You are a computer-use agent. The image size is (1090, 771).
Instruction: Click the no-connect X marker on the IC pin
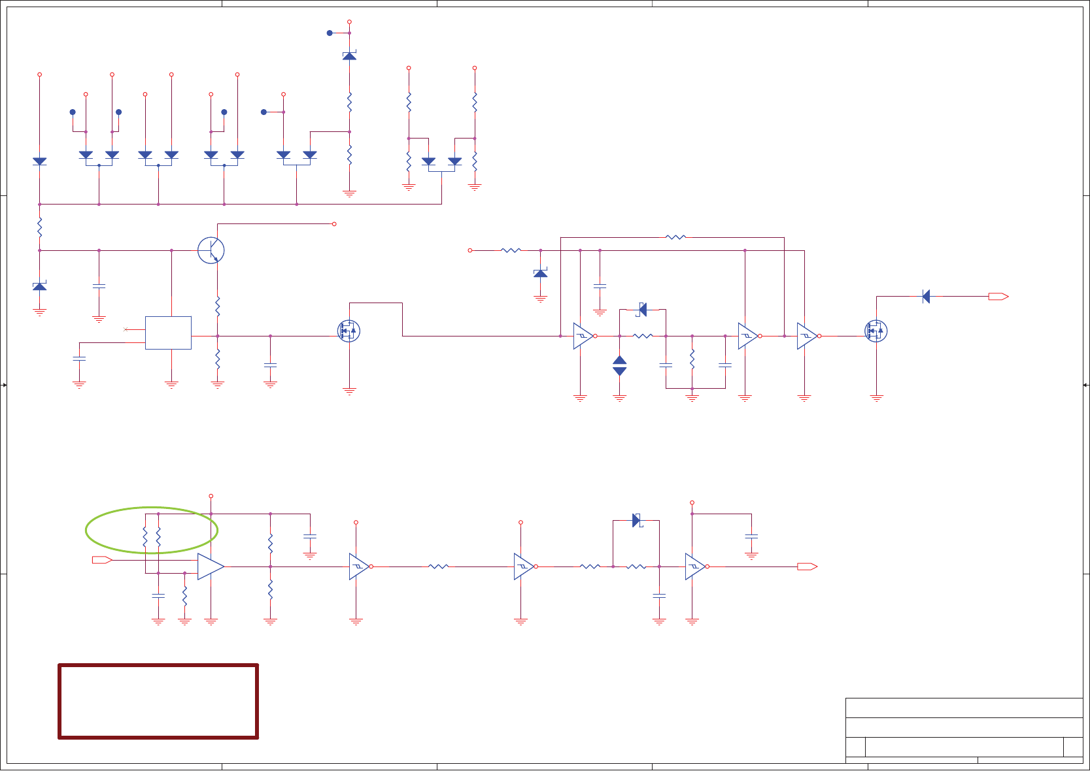[126, 329]
